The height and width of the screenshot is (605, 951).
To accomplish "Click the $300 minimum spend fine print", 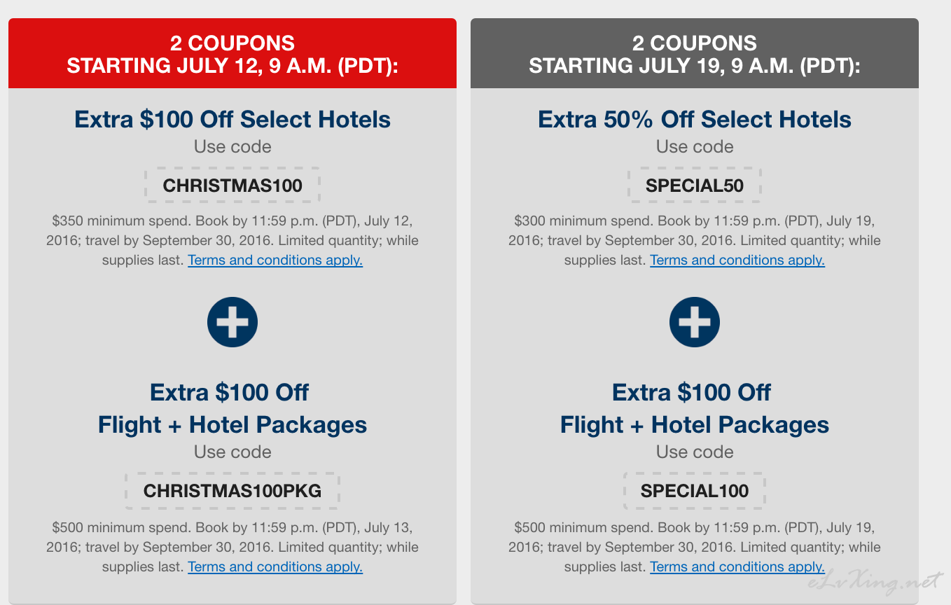I will (x=695, y=240).
